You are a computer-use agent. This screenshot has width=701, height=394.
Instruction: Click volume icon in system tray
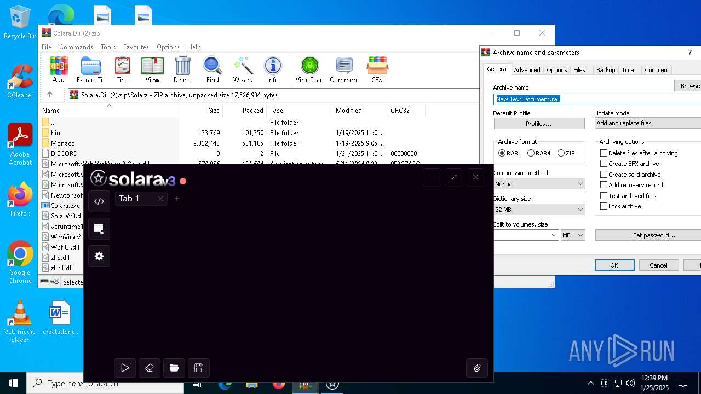[x=630, y=383]
